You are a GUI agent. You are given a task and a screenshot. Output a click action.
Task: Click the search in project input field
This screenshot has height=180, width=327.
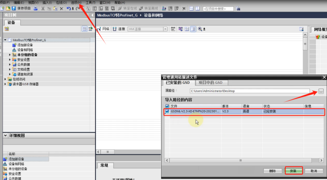point(218,9)
